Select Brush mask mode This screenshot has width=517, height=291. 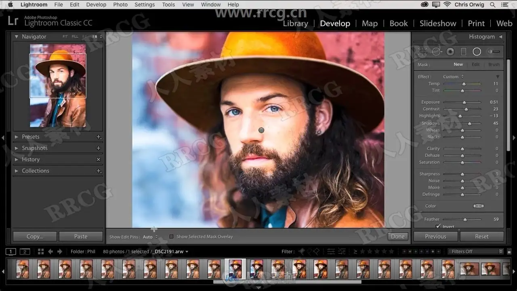click(494, 64)
